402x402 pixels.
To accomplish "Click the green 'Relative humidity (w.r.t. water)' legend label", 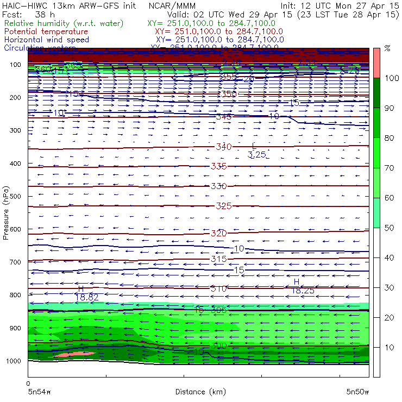I will pos(64,23).
